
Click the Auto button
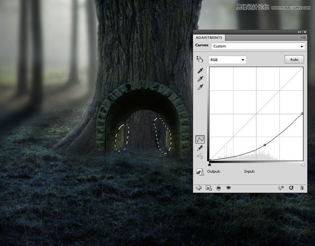[294, 59]
